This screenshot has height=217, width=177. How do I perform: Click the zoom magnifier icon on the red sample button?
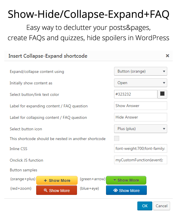click(x=45, y=191)
